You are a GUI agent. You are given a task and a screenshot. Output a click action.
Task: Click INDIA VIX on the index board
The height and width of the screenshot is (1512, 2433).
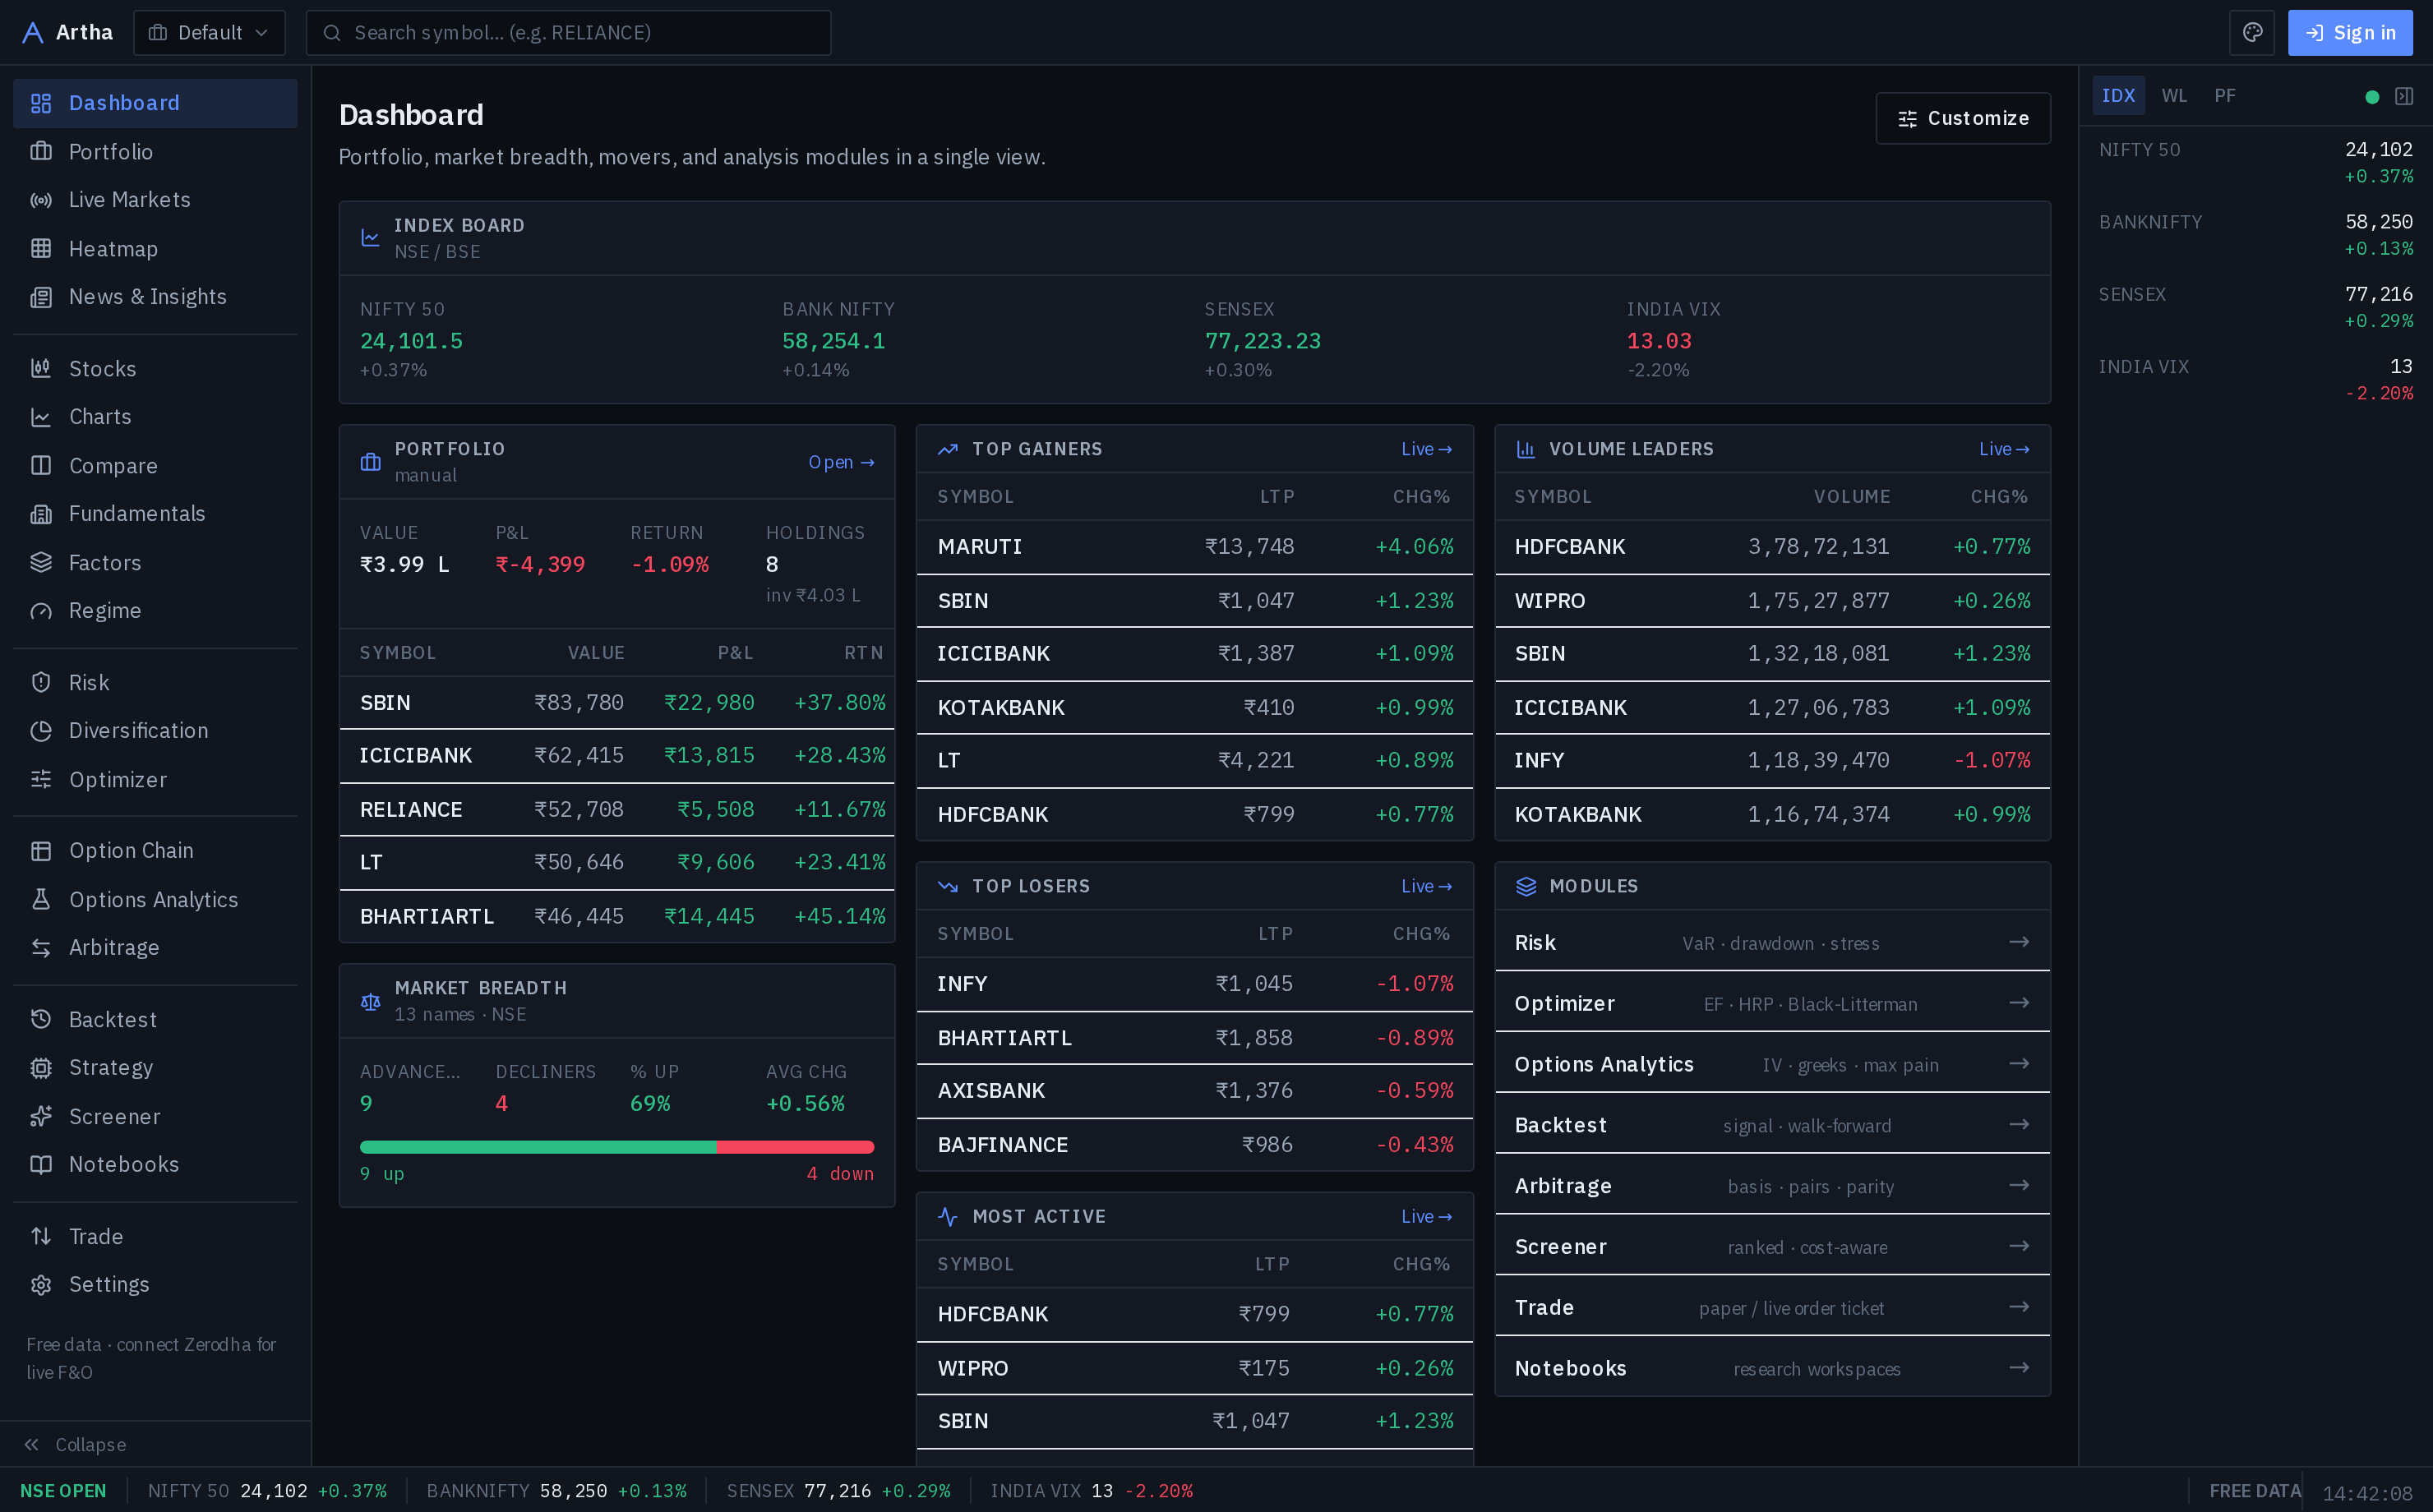(x=1673, y=340)
